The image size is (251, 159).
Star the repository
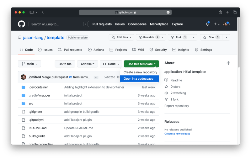211,37
